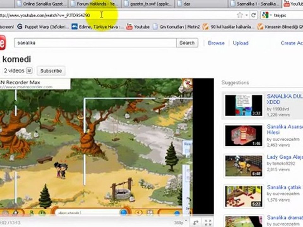303x227 pixels.
Task: Open the Upload link
Action: pos(241,43)
